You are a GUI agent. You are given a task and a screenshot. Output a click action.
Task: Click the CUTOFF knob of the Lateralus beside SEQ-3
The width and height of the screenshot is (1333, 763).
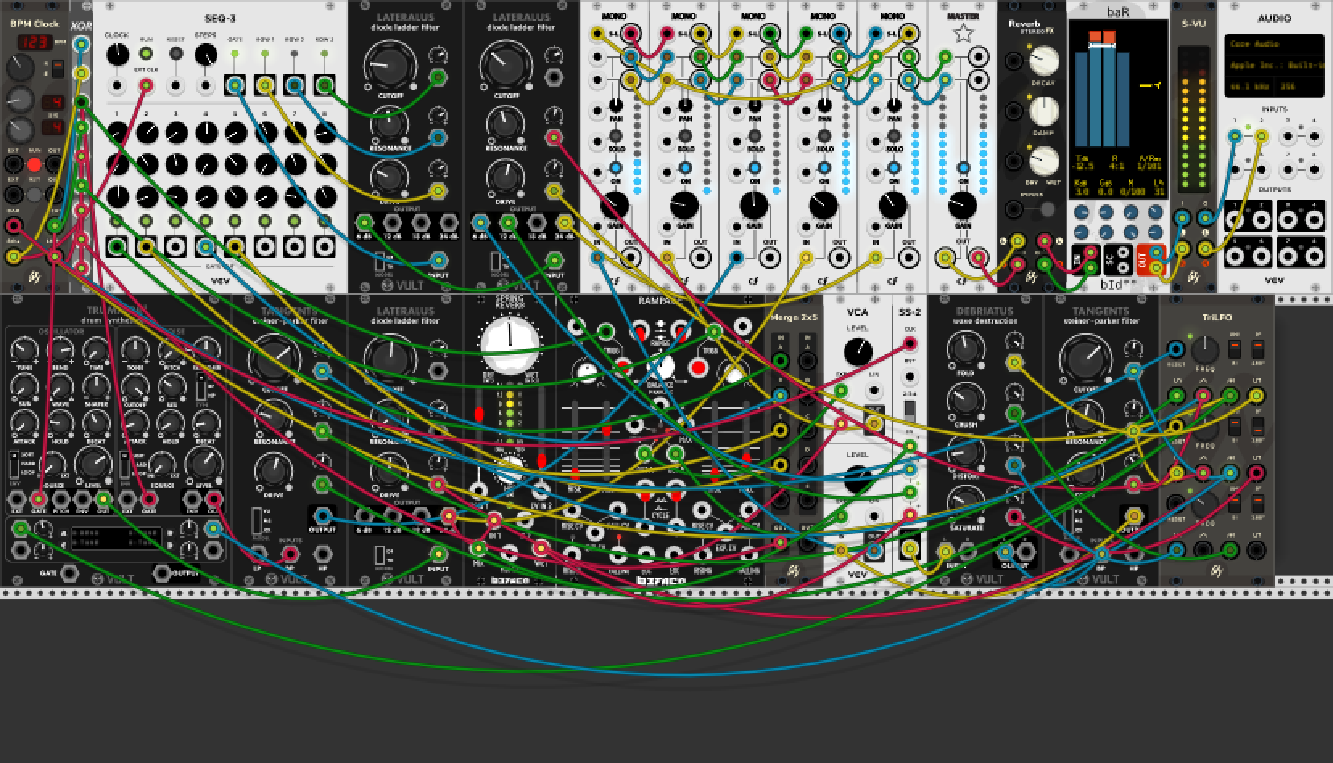pos(390,67)
